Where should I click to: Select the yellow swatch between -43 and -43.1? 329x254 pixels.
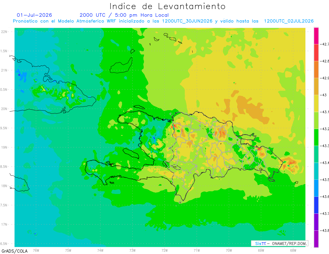click(316, 103)
